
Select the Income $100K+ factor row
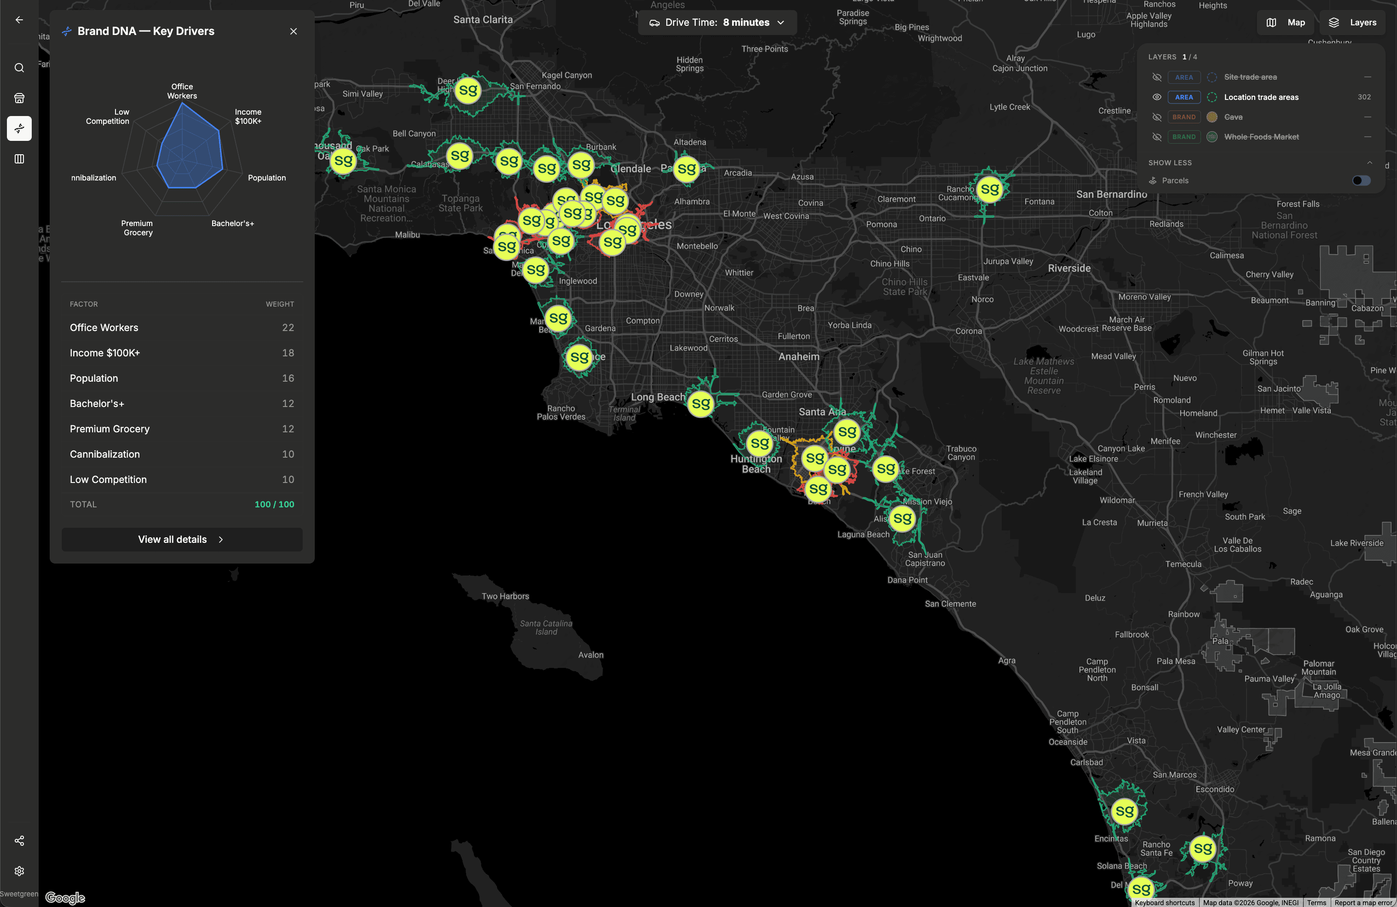pos(182,353)
